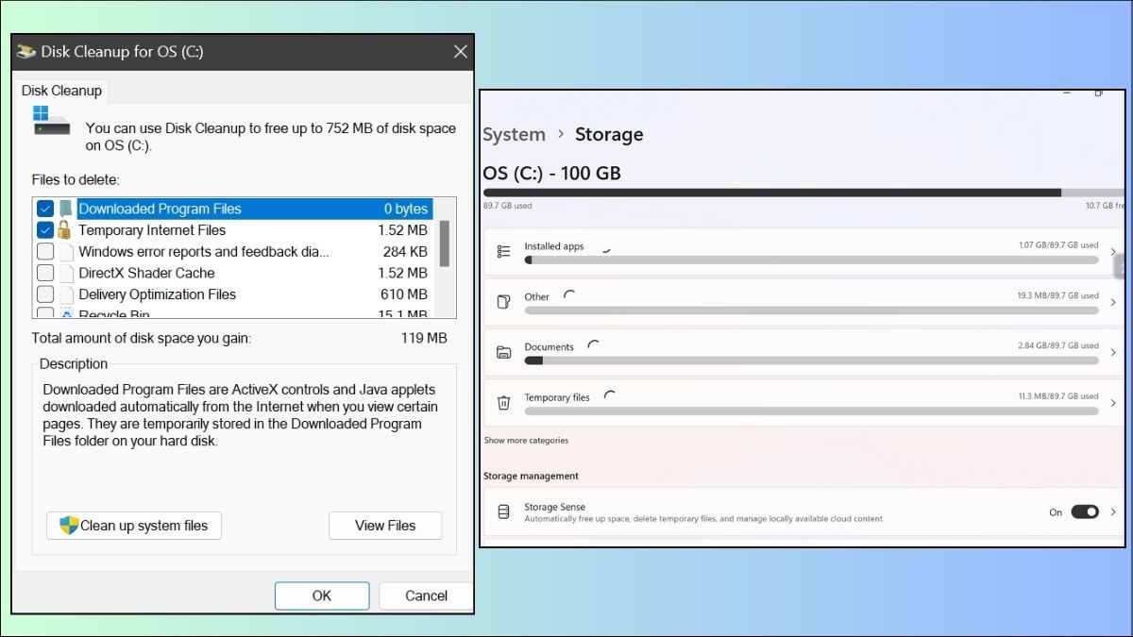This screenshot has width=1133, height=637.
Task: Close the Disk Cleanup window
Action: tap(460, 52)
